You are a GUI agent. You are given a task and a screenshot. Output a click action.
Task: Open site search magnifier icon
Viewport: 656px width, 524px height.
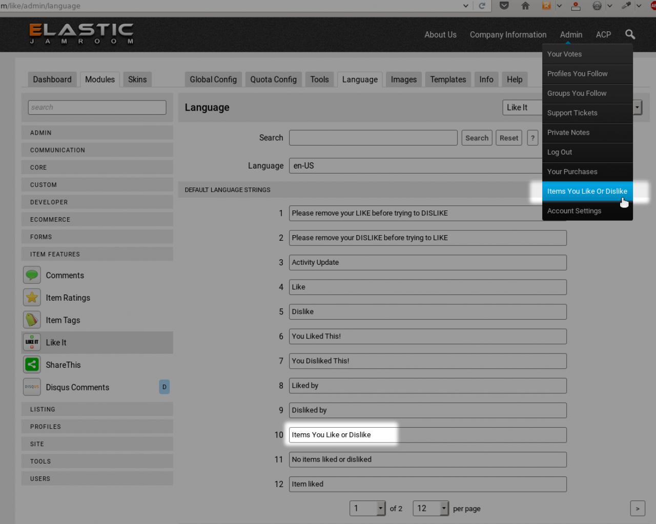tap(630, 34)
